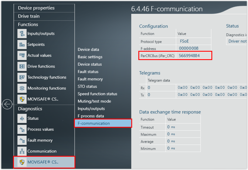Click the Drive functions icon
The height and width of the screenshot is (170, 248).
(22, 67)
